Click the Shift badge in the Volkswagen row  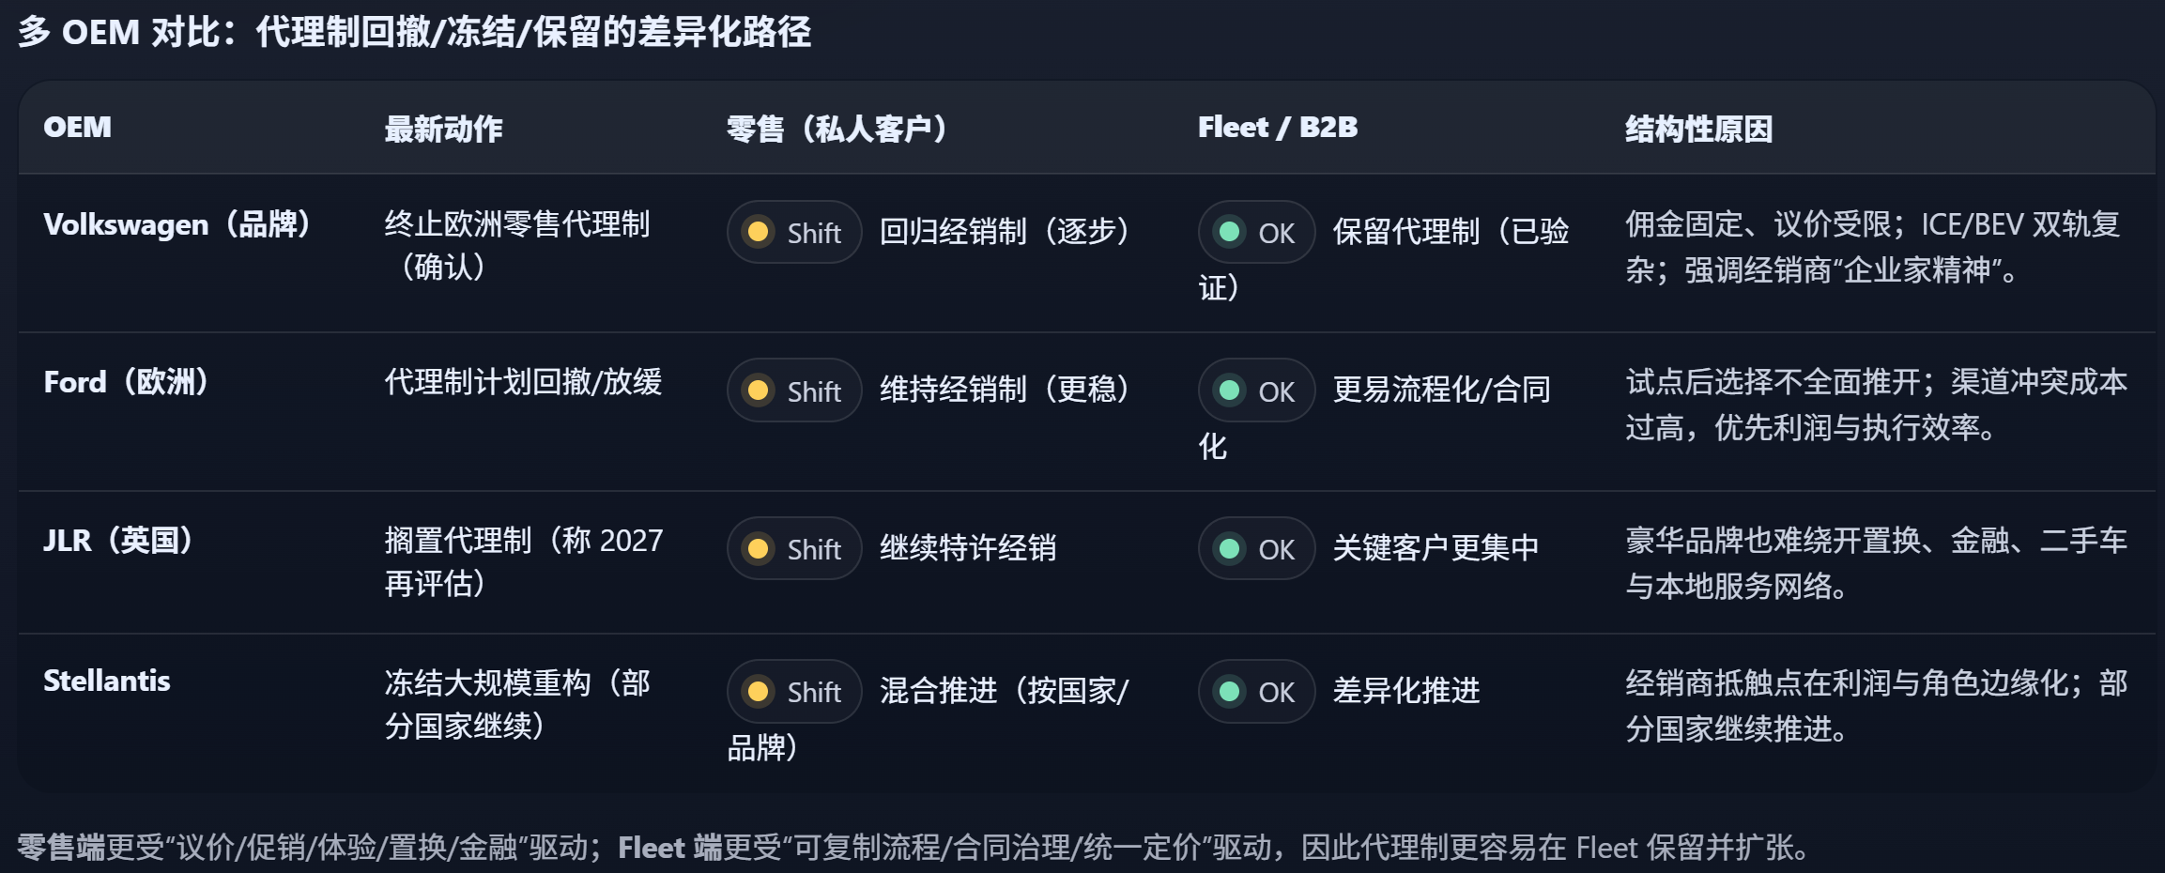point(793,232)
